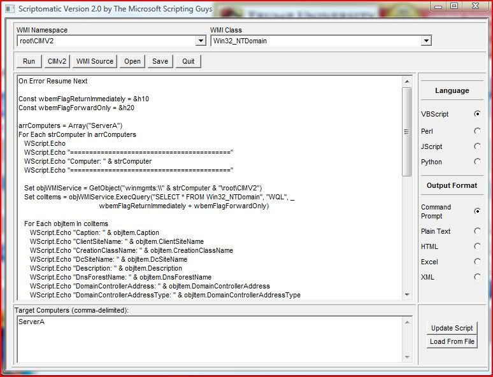Select the Perl language radio button

point(477,131)
